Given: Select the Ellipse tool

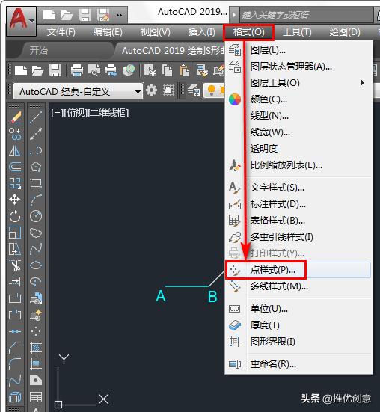Looking at the screenshot, I should 36,265.
